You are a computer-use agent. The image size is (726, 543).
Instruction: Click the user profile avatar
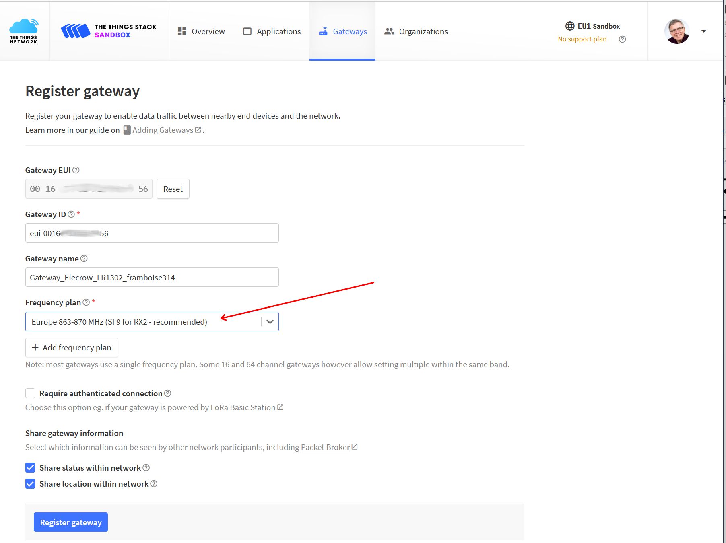click(x=677, y=31)
